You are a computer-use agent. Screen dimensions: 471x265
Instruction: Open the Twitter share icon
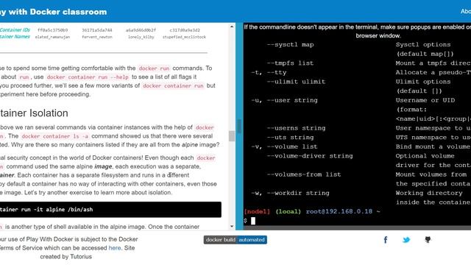coord(406,240)
